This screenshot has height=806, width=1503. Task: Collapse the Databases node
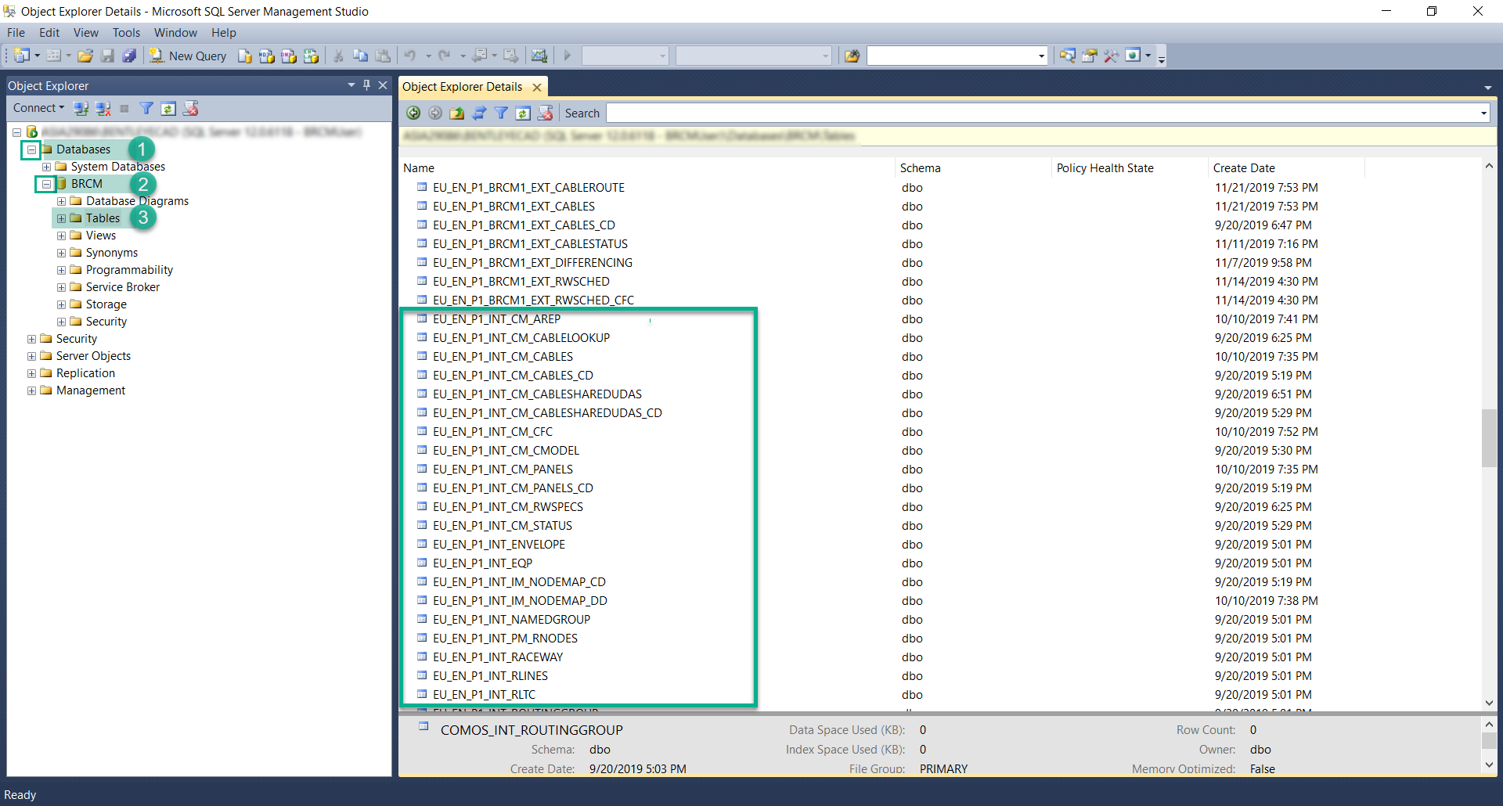pos(31,149)
